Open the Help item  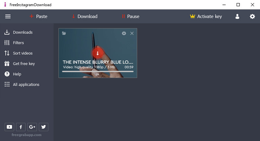[x=13, y=74]
